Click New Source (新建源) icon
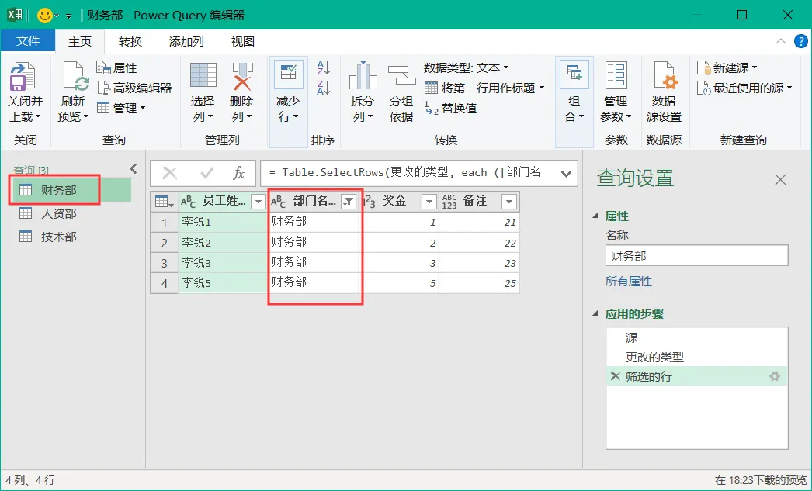Screen dimensions: 812x491 pos(703,67)
